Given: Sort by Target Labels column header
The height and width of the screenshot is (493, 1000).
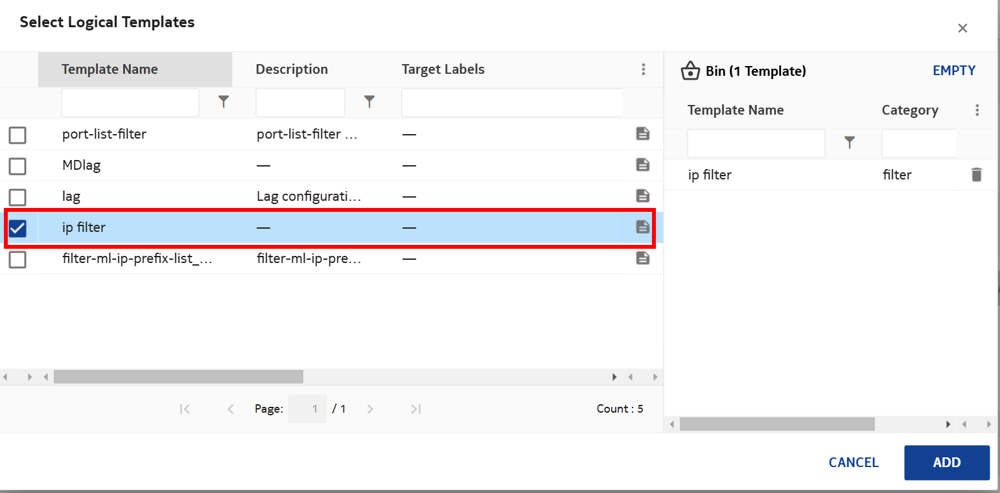Looking at the screenshot, I should tap(443, 69).
